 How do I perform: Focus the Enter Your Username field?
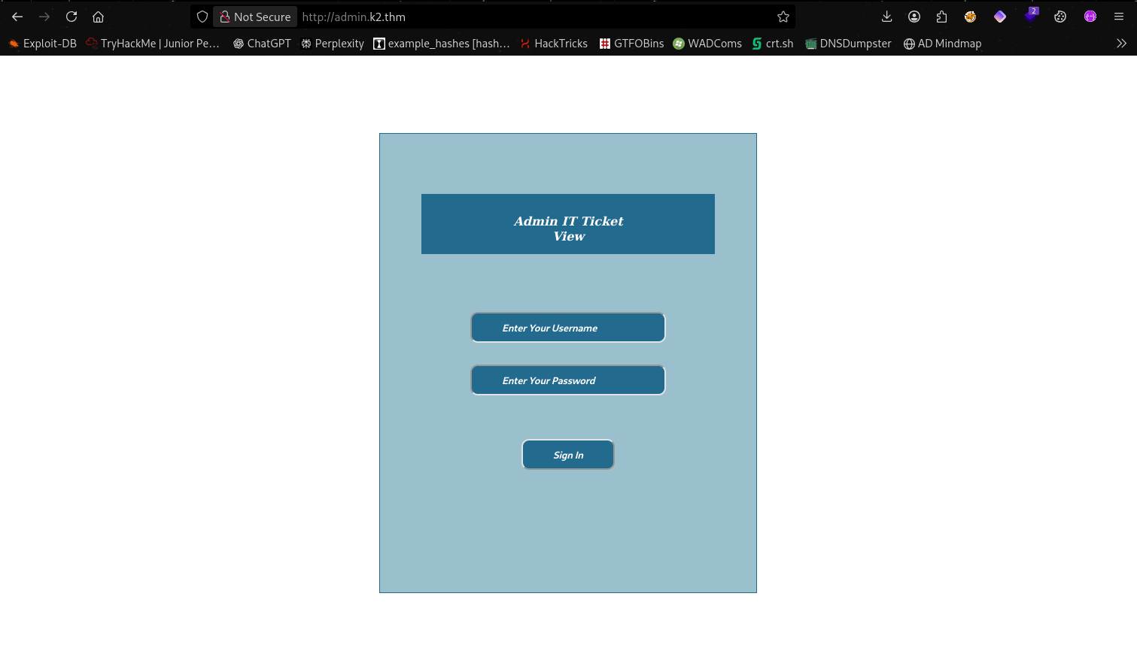pos(568,328)
